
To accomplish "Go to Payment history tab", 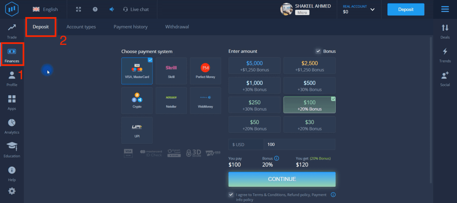I will [x=131, y=27].
